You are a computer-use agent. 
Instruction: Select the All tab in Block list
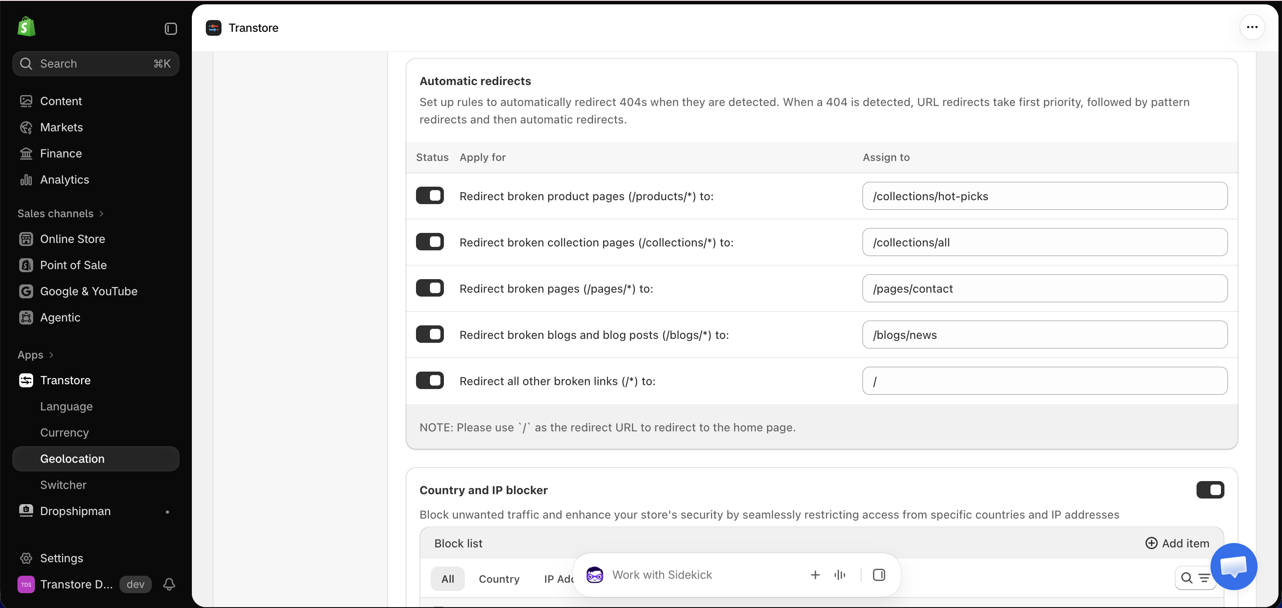point(447,579)
